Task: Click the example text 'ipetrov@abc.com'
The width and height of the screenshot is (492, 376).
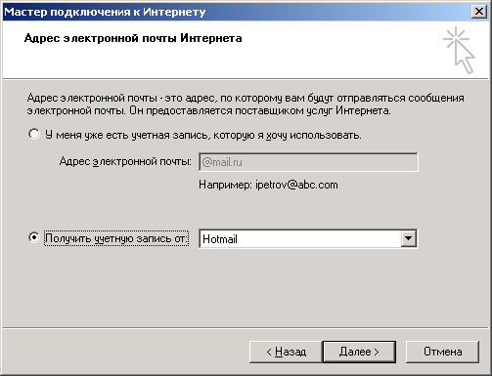Action: click(296, 185)
